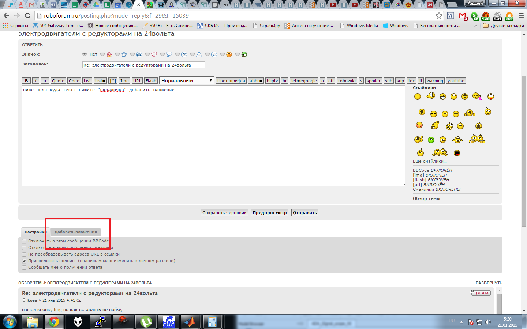Enable 'Не преобразовывать адреса URL в ссылки'
The height and width of the screenshot is (329, 527).
(x=24, y=254)
